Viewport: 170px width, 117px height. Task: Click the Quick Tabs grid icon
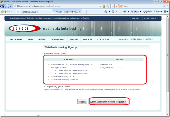tap(18, 12)
